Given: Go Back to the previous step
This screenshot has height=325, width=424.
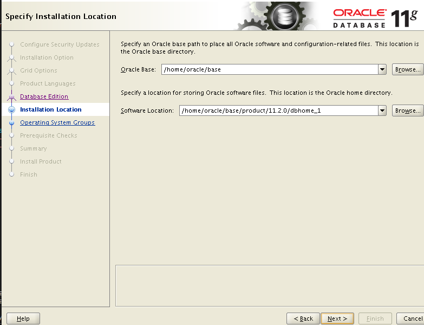Looking at the screenshot, I should [x=303, y=318].
